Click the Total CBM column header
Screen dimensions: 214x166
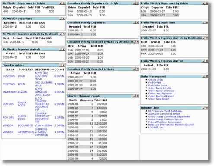pos(100,100)
